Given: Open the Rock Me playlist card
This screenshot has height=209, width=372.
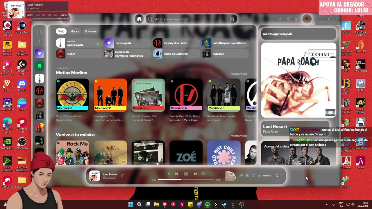Looking at the screenshot, I should (72, 153).
